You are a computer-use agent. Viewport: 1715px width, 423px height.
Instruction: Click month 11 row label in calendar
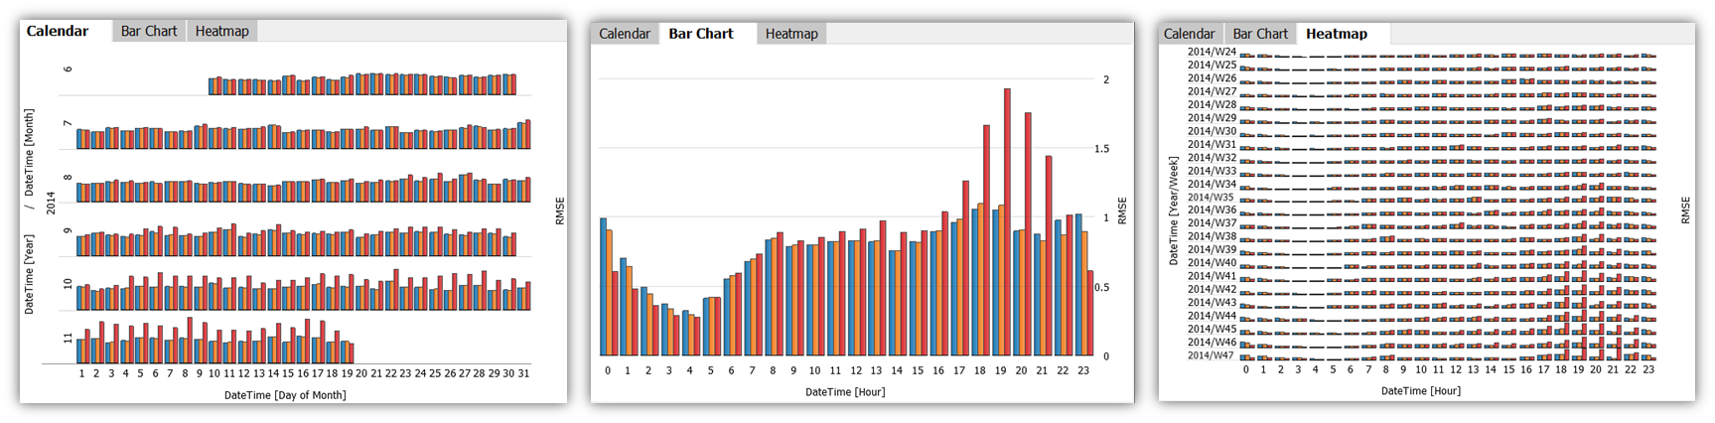(68, 339)
